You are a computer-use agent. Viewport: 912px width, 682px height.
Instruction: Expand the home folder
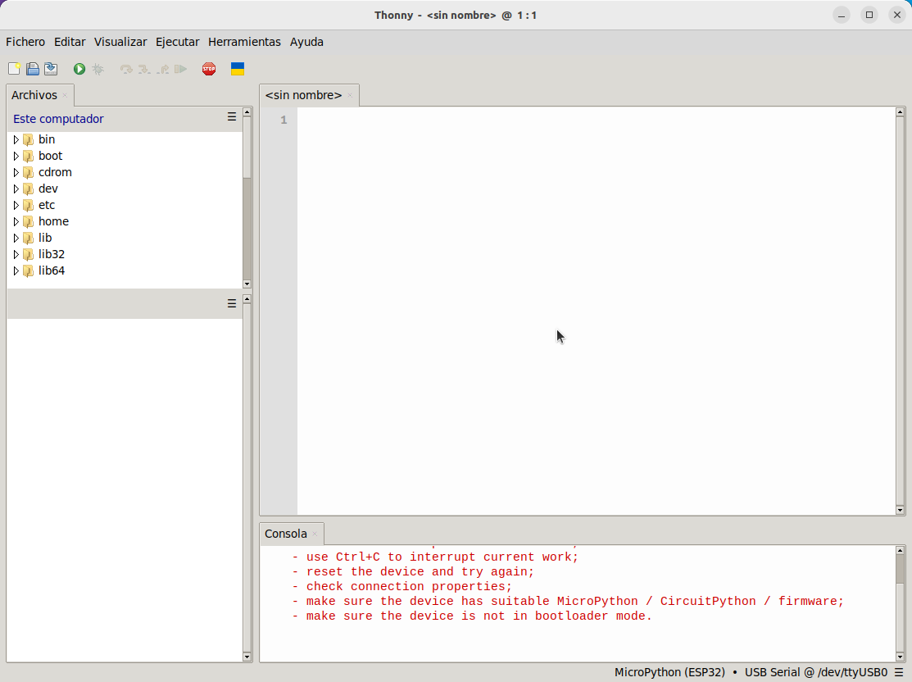point(16,221)
